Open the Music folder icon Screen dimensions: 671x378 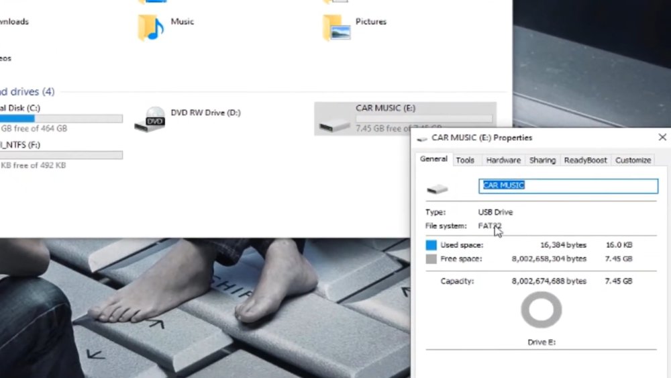click(x=150, y=28)
